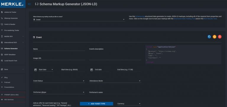Click the Presentations icon
This screenshot has width=227, height=107.
pos(2,87)
